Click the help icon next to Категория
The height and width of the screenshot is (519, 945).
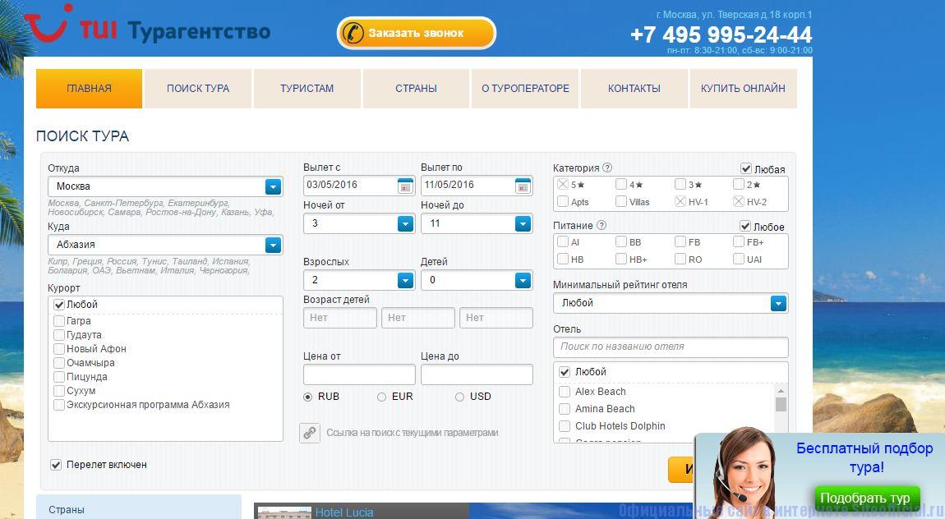[607, 168]
